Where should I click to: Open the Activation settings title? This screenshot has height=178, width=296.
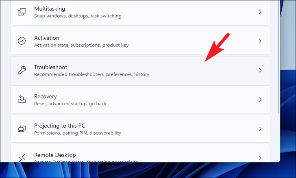pyautogui.click(x=47, y=38)
